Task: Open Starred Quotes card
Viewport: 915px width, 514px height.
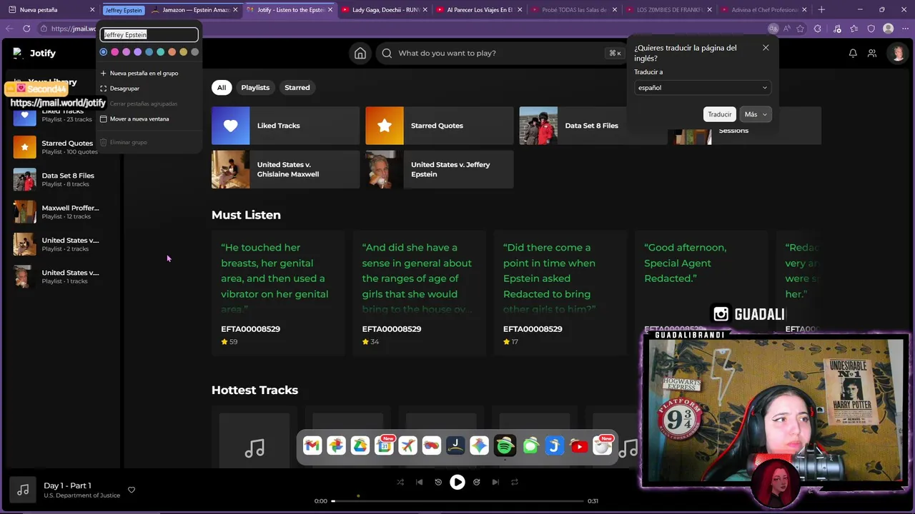Action: pos(439,126)
